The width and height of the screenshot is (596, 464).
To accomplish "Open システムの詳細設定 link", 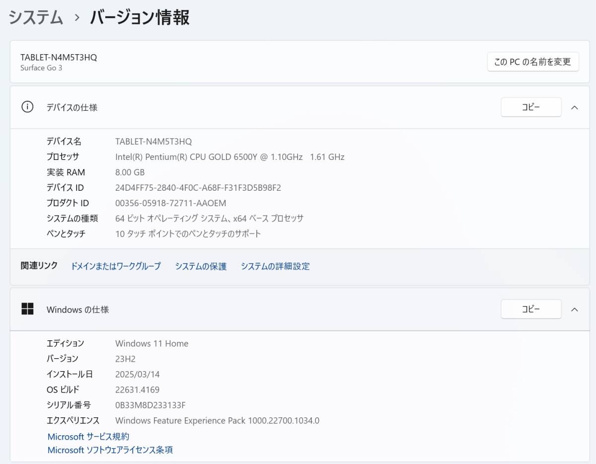I will click(x=275, y=266).
